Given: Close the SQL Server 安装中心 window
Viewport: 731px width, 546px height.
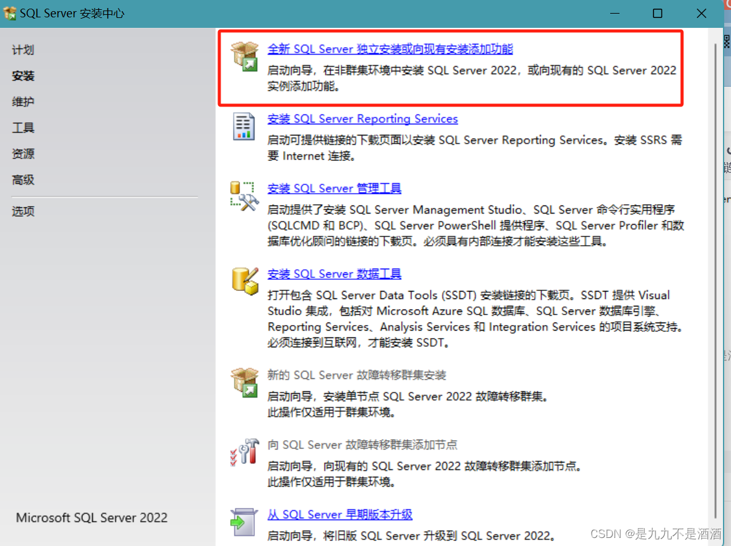Looking at the screenshot, I should (701, 14).
